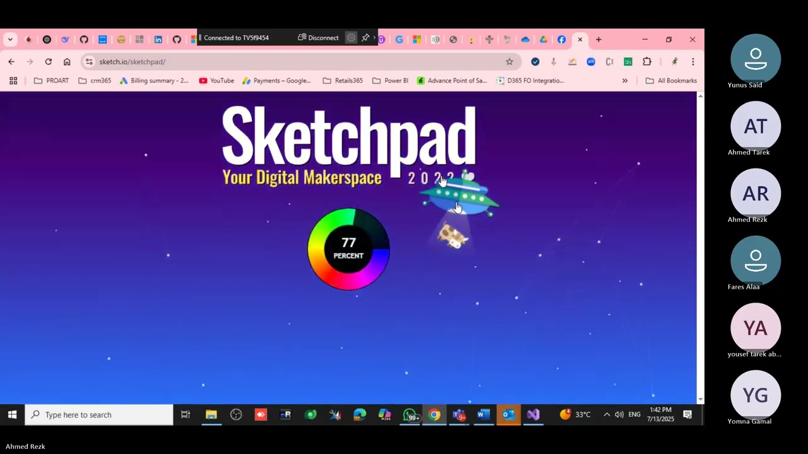Image resolution: width=808 pixels, height=454 pixels.
Task: Open the Extensions puzzle icon
Action: (x=647, y=62)
